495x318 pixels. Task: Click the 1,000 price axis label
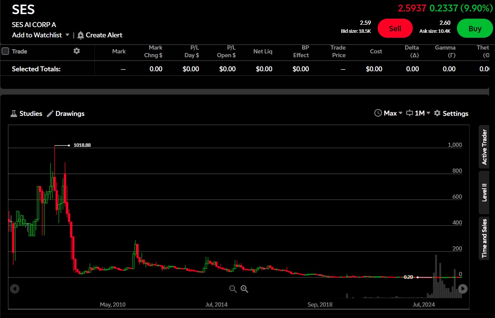(x=455, y=145)
